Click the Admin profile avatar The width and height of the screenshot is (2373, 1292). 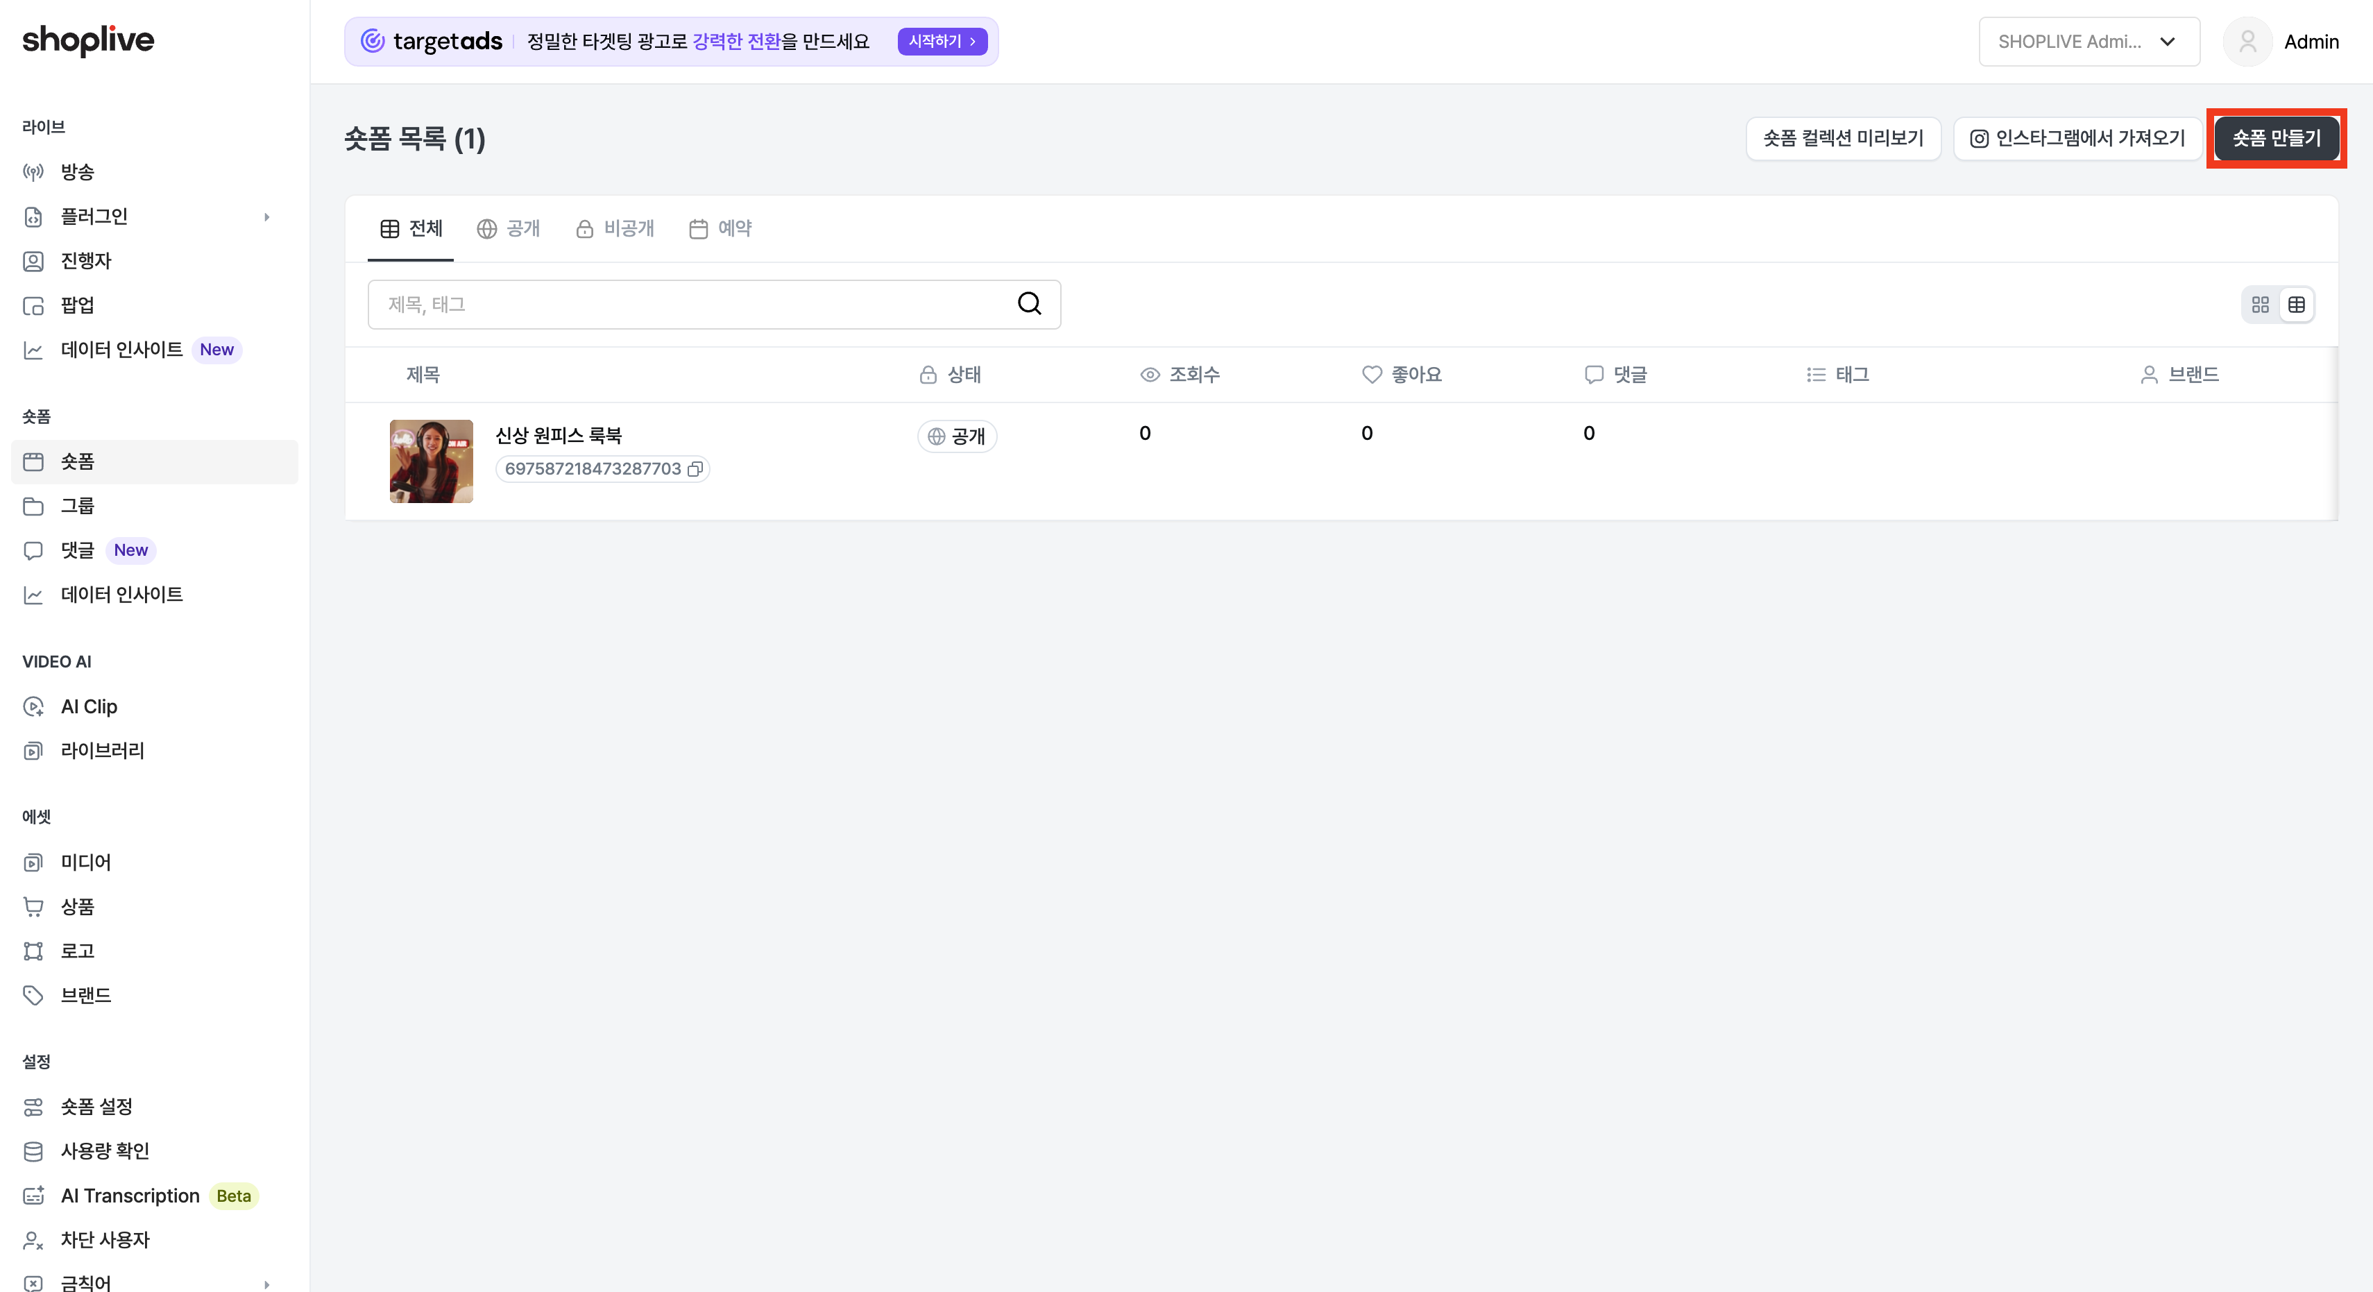coord(2247,42)
